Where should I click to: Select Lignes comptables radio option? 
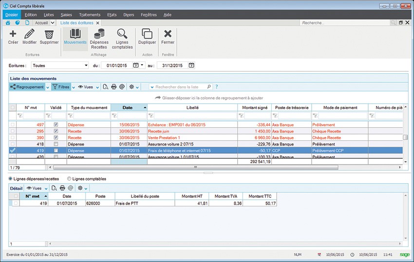[69, 179]
